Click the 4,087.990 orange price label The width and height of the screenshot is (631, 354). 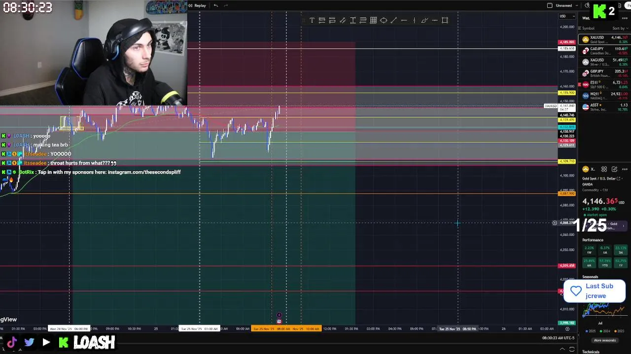point(566,194)
